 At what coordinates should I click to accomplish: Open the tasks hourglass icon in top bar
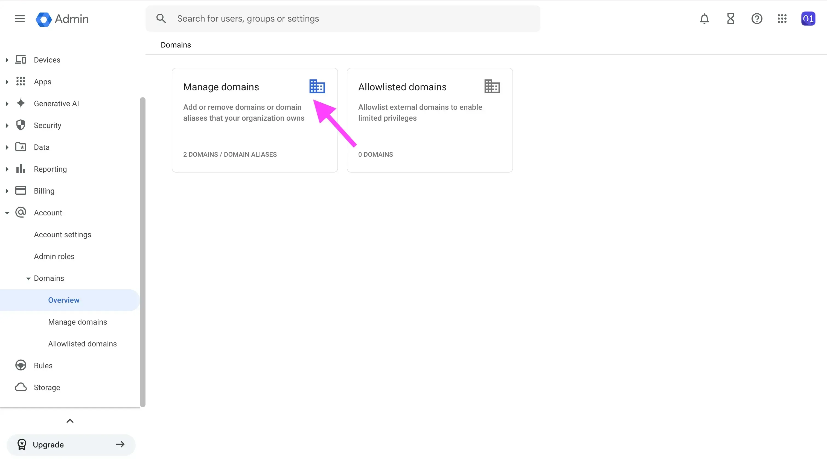click(x=730, y=18)
